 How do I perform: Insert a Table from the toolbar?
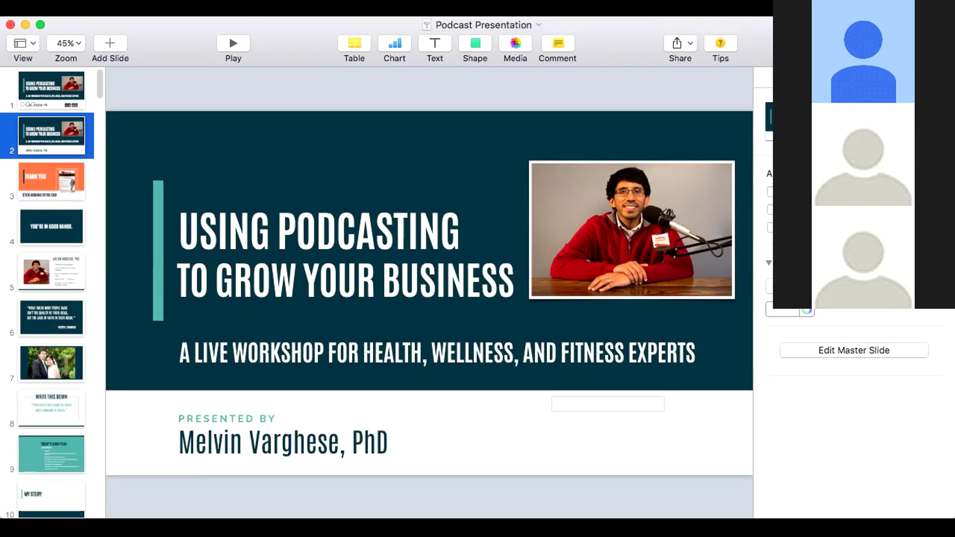click(354, 43)
